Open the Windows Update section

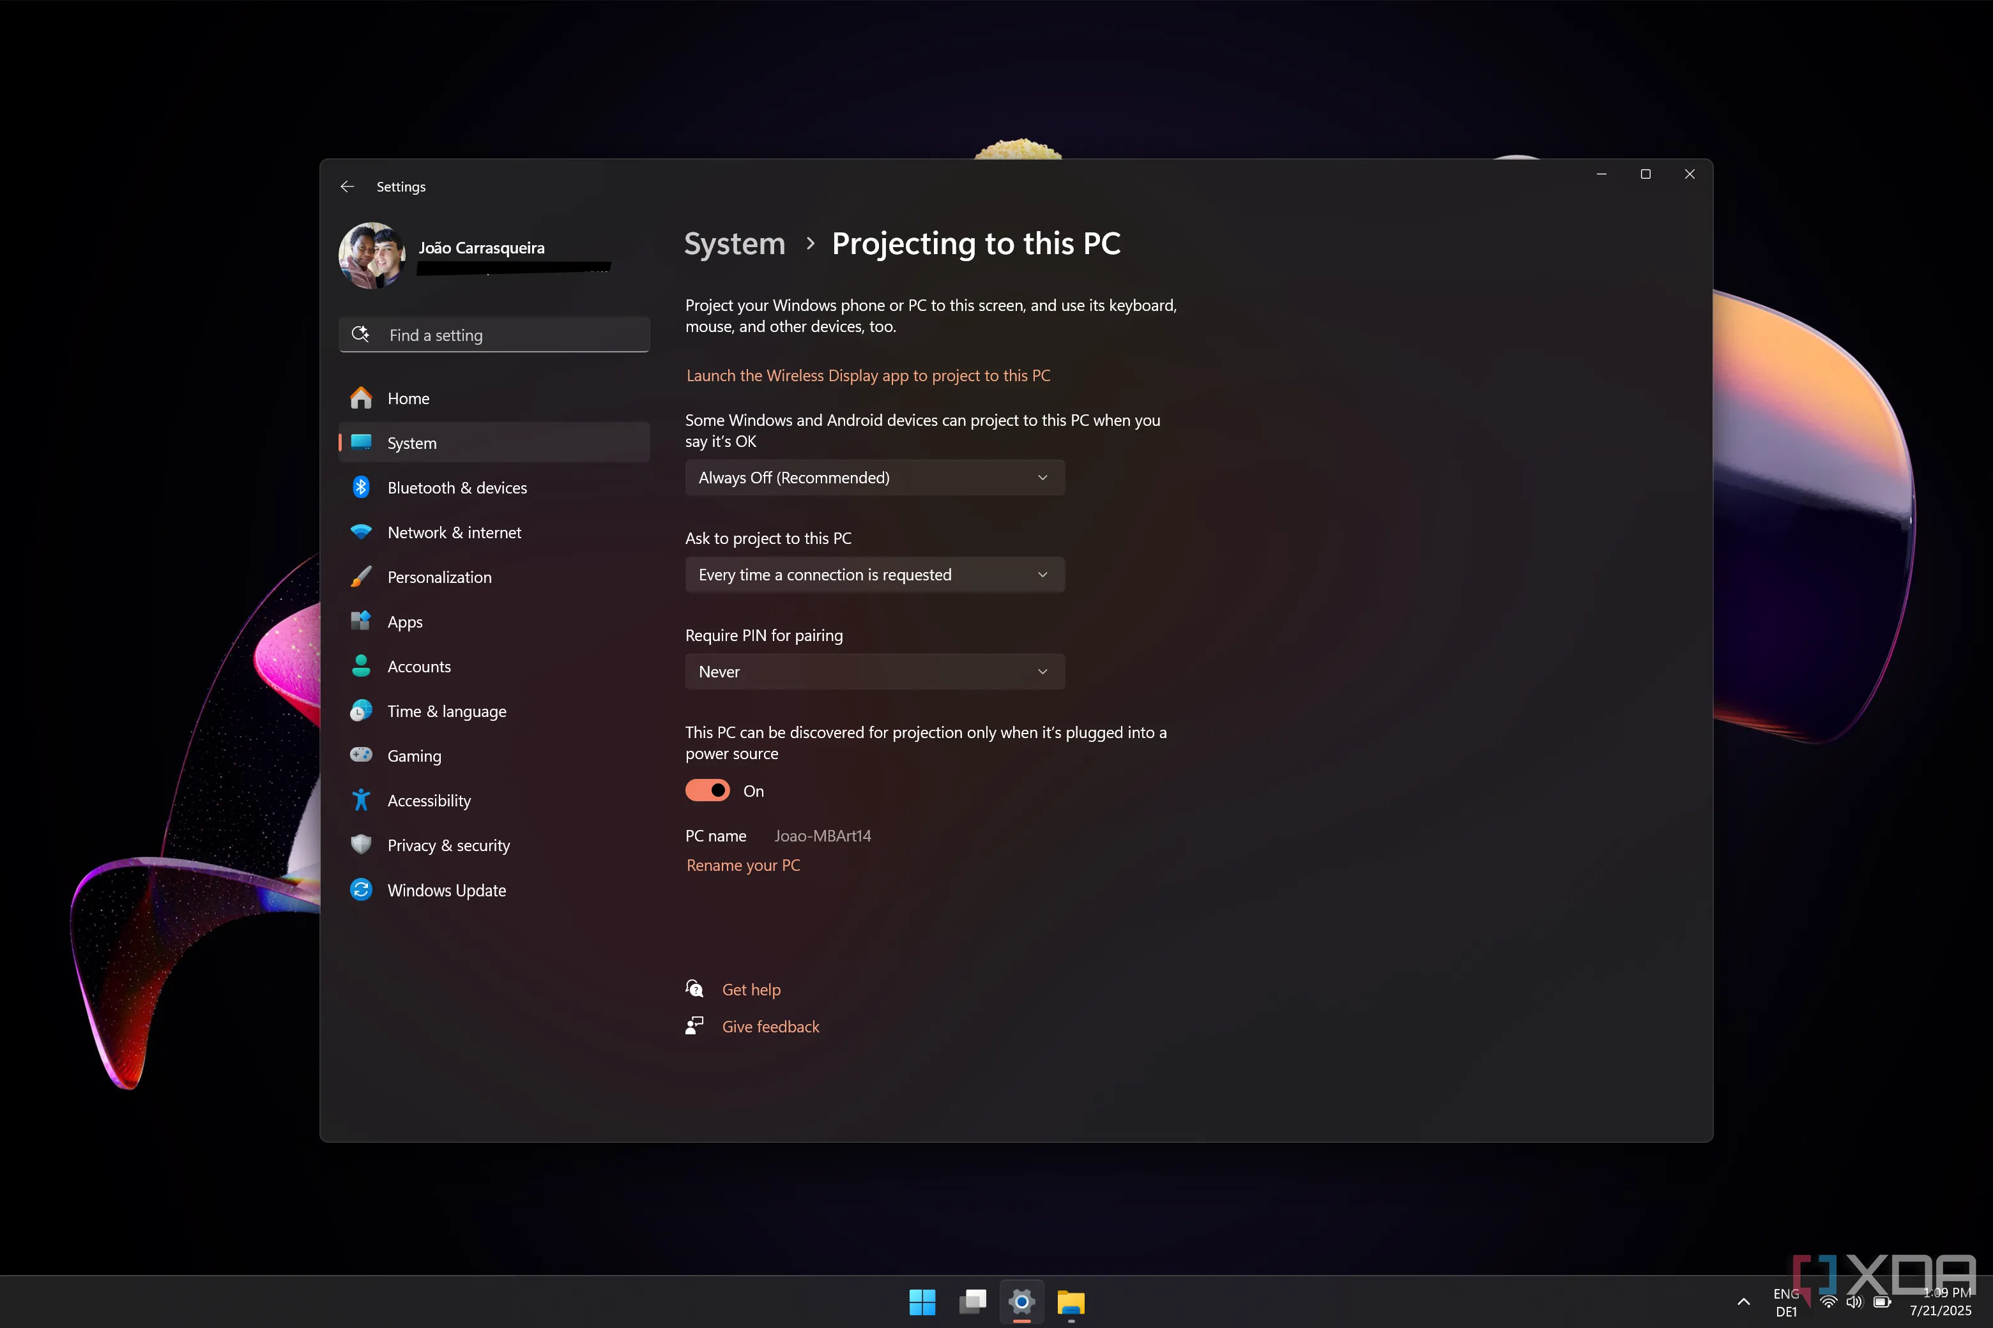tap(446, 890)
